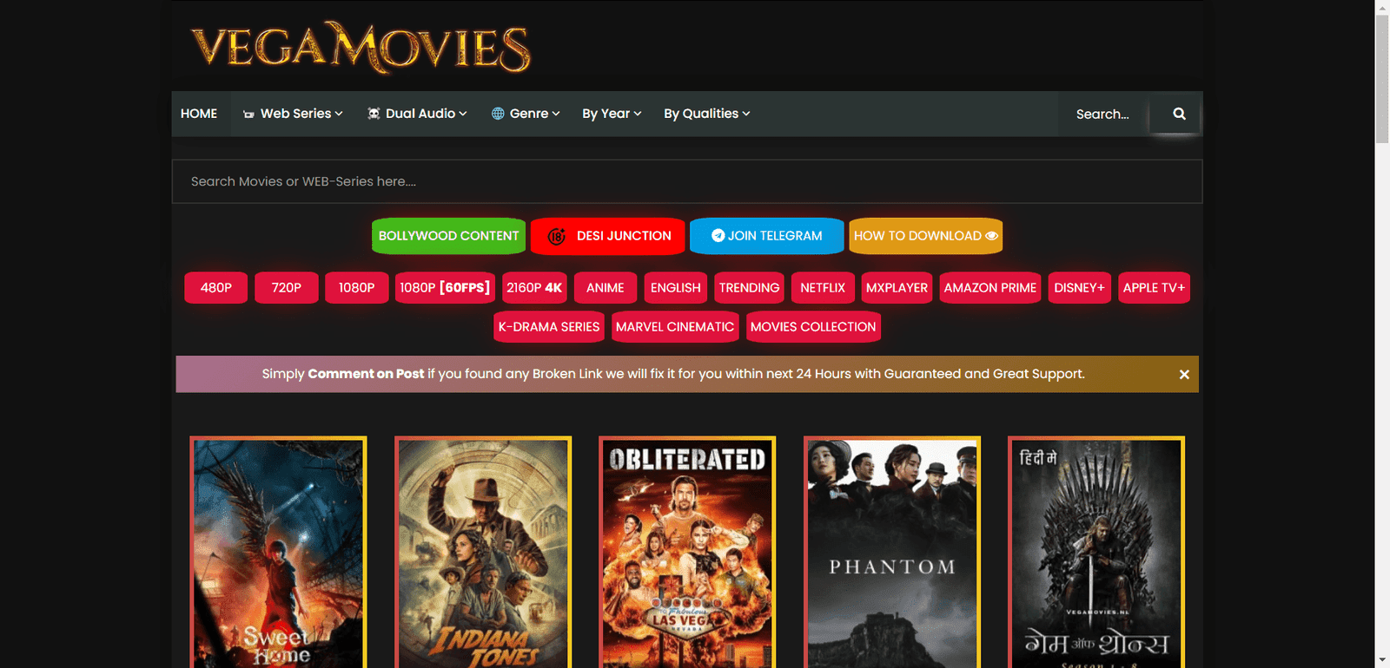The height and width of the screenshot is (668, 1390).
Task: Close the broken link notice banner
Action: tap(1184, 375)
